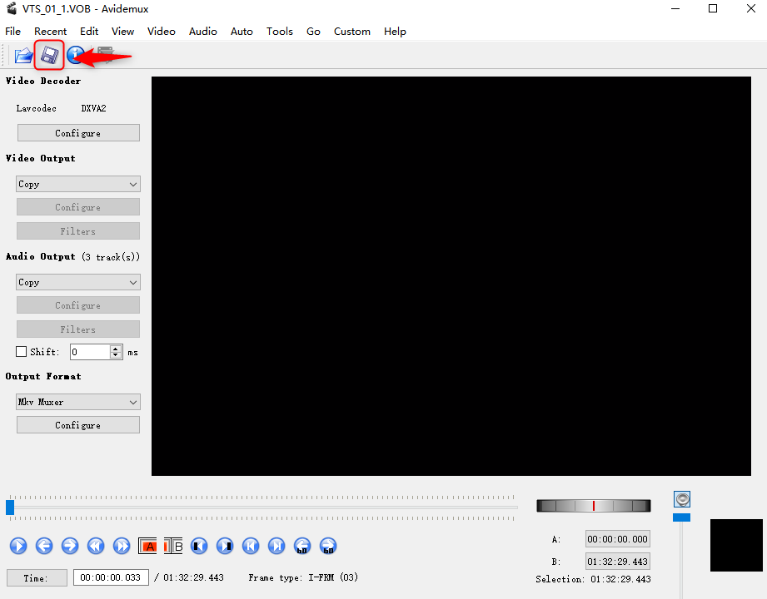
Task: Set selection end marker B
Action: (173, 546)
